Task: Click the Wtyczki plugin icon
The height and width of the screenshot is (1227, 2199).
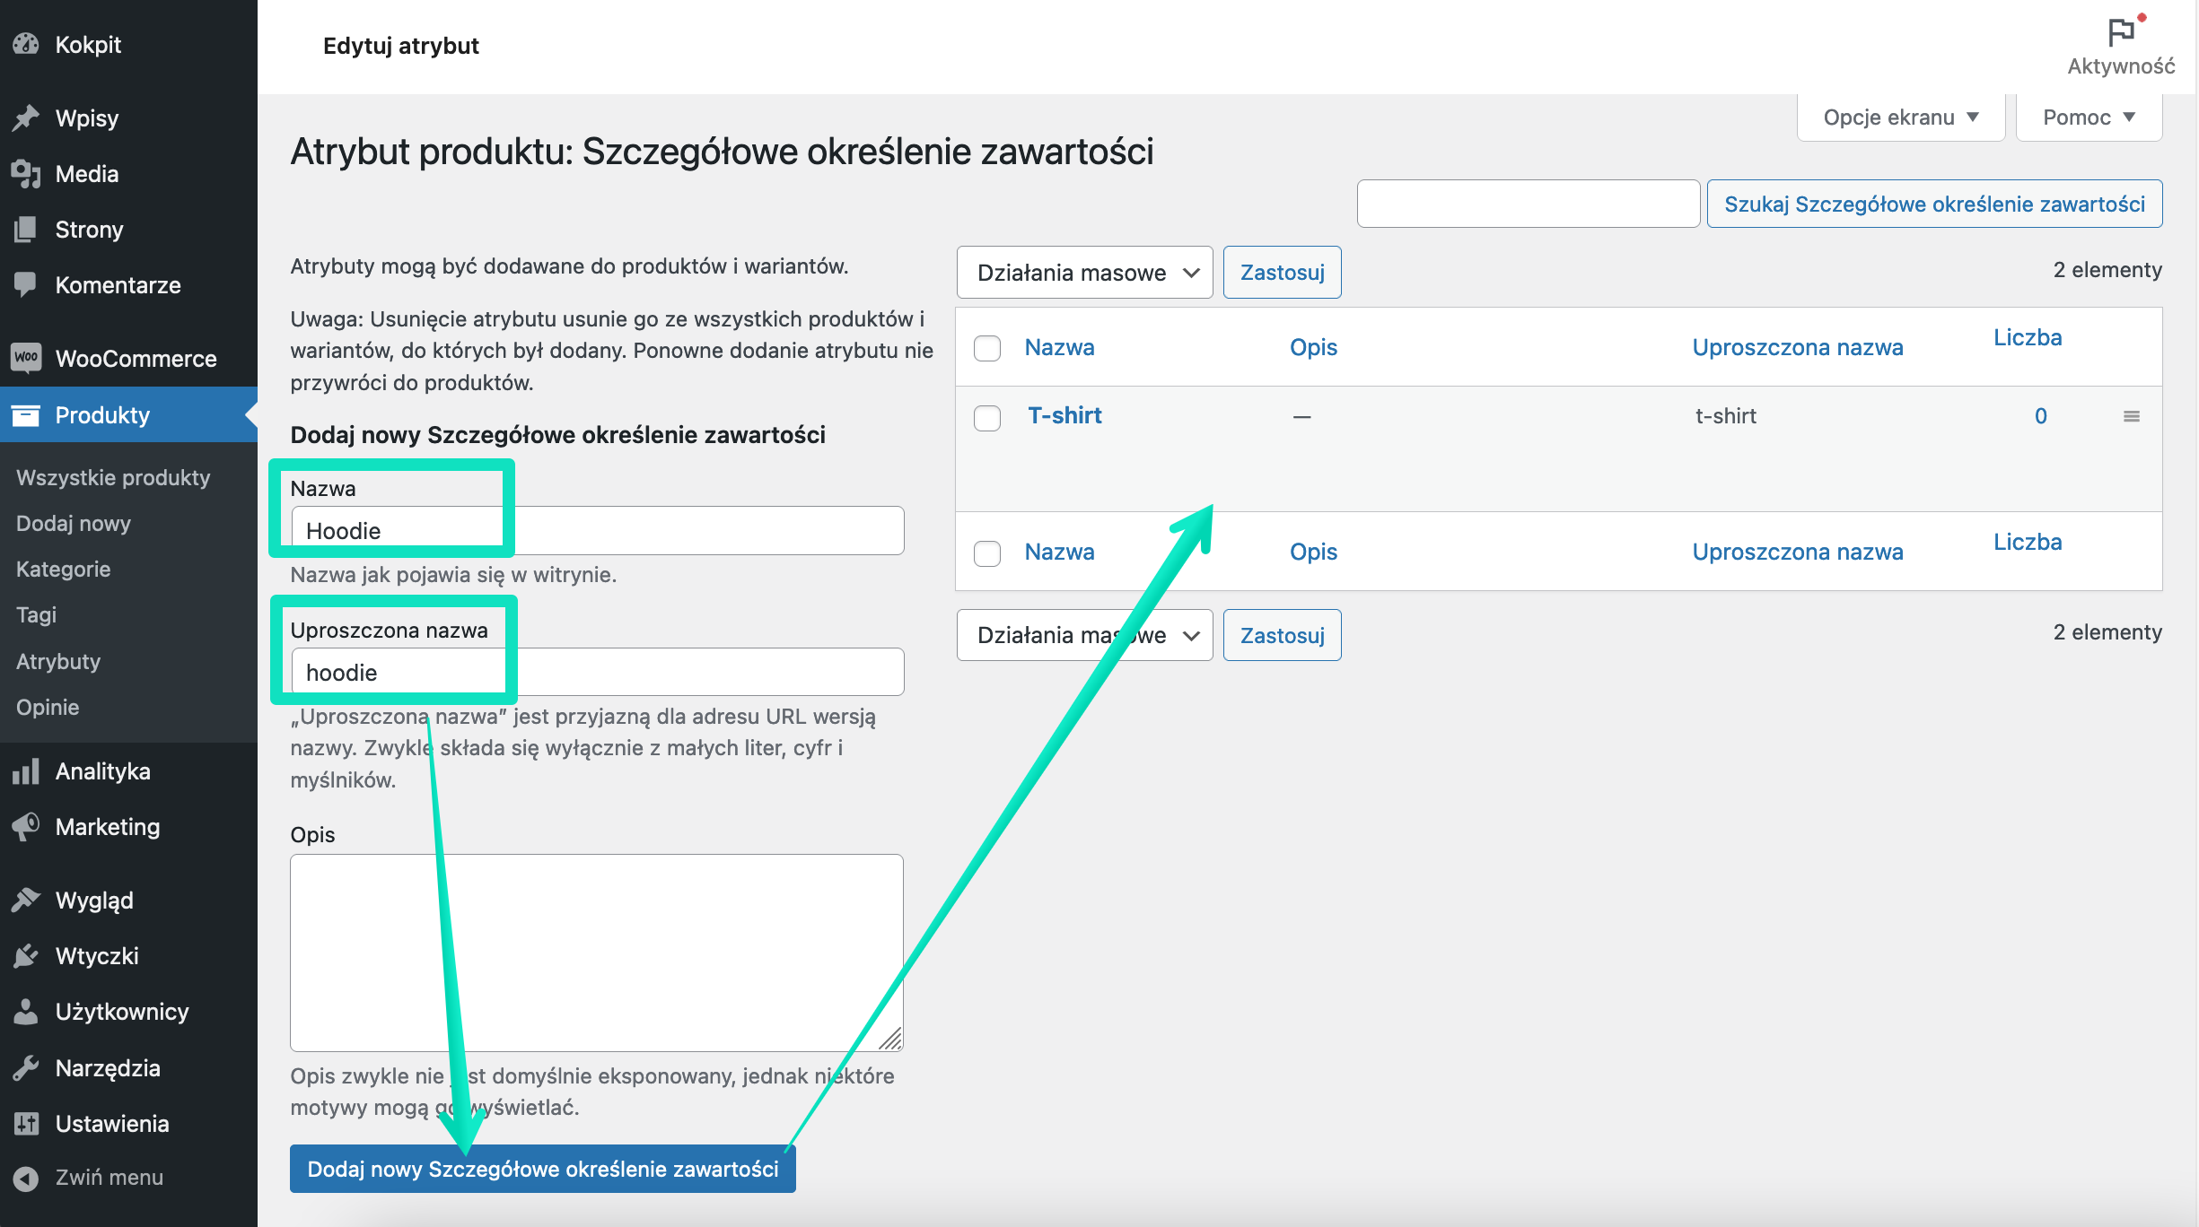Action: point(27,956)
